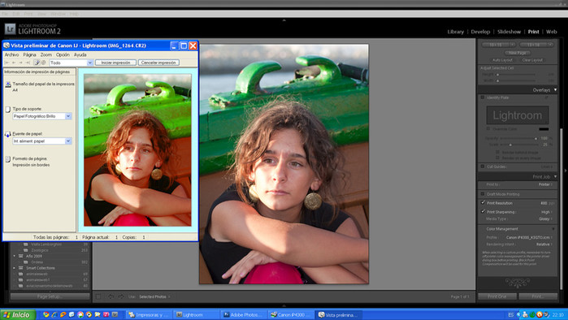Image resolution: width=568 pixels, height=320 pixels.
Task: Click the Override Color black swatch
Action: coord(544,129)
